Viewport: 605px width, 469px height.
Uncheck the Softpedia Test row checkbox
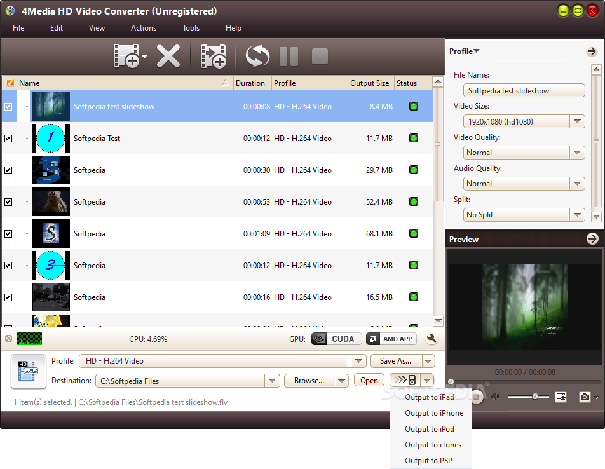tap(8, 139)
